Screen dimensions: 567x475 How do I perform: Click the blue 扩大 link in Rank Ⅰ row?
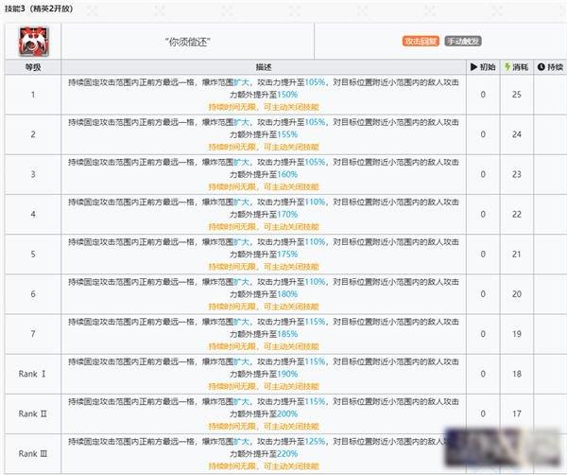(242, 361)
